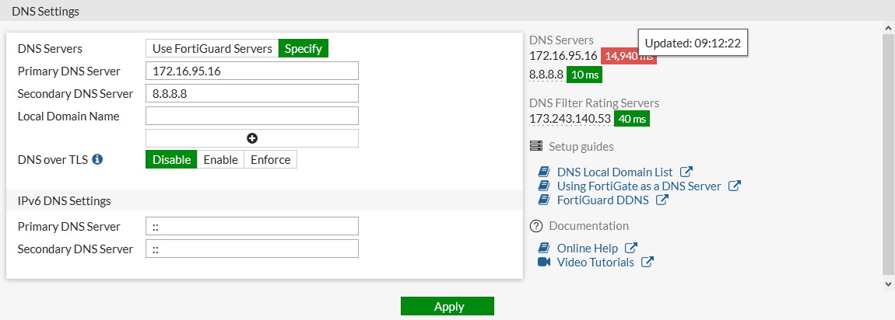The width and height of the screenshot is (895, 320).
Task: Set DNS over TLS to Enable
Action: click(220, 159)
